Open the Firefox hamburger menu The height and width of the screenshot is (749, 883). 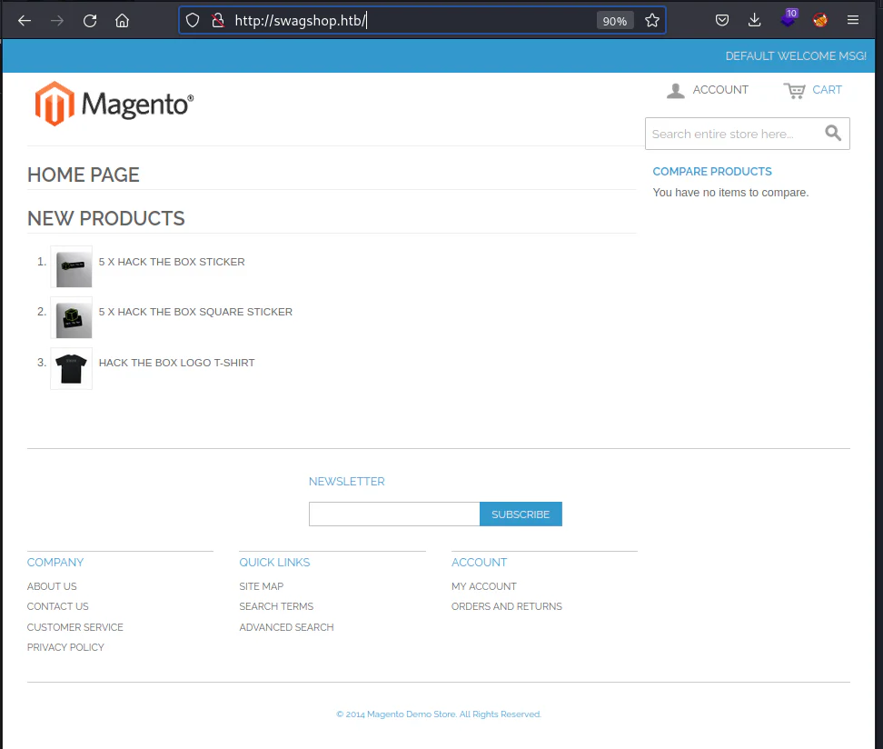tap(853, 20)
